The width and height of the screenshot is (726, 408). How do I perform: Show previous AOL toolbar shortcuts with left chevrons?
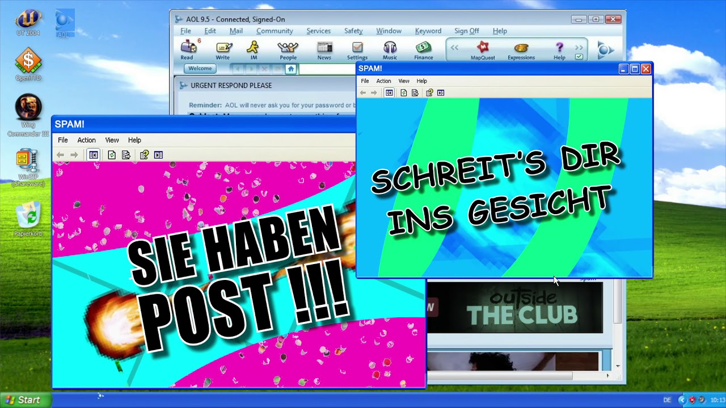pyautogui.click(x=454, y=48)
